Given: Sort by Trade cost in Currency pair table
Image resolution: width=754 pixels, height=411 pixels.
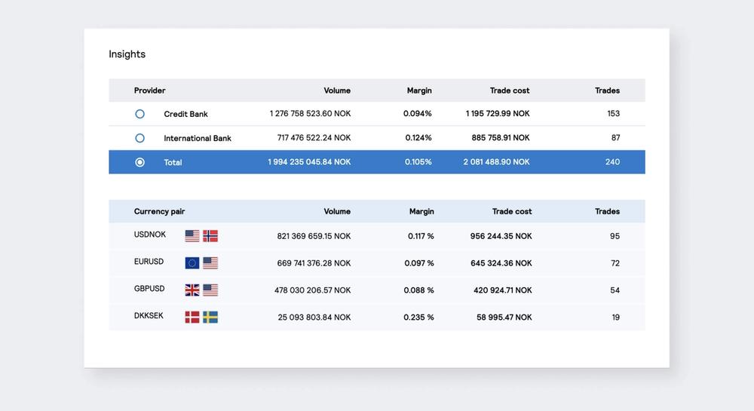Looking at the screenshot, I should point(512,211).
